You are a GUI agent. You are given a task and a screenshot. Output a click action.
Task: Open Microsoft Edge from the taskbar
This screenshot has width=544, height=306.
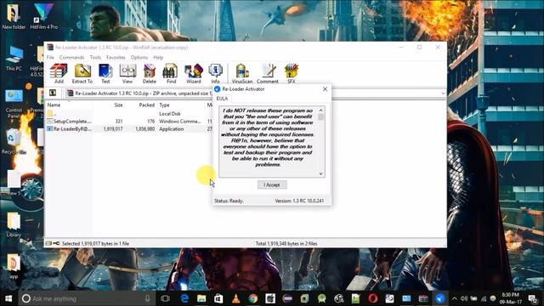[x=184, y=298]
